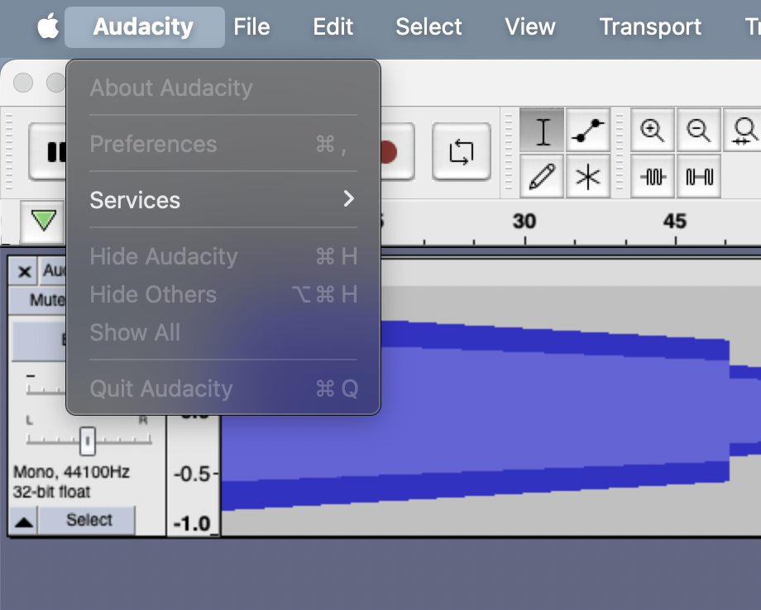Pick the Draw tool pencil icon
The image size is (761, 610).
tap(542, 176)
